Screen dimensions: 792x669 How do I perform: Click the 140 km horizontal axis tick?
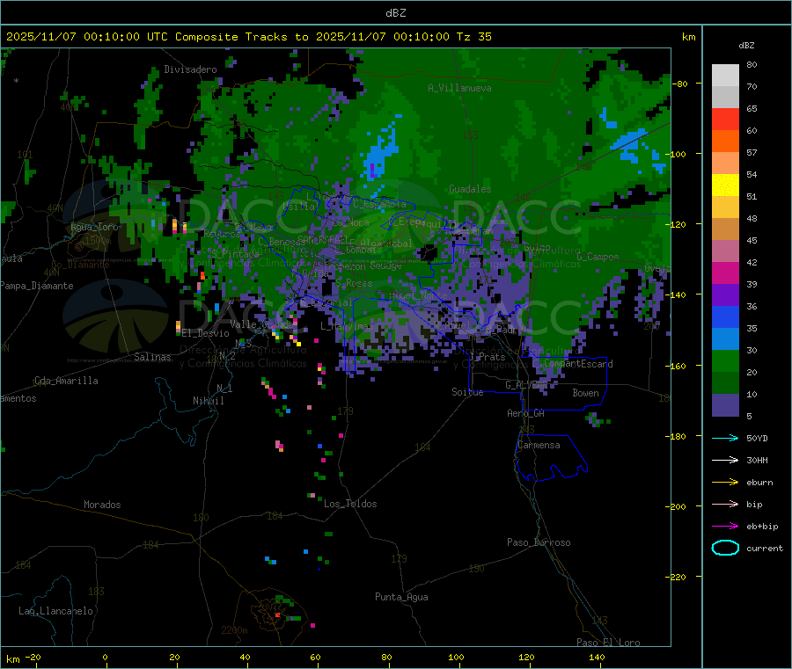click(597, 657)
